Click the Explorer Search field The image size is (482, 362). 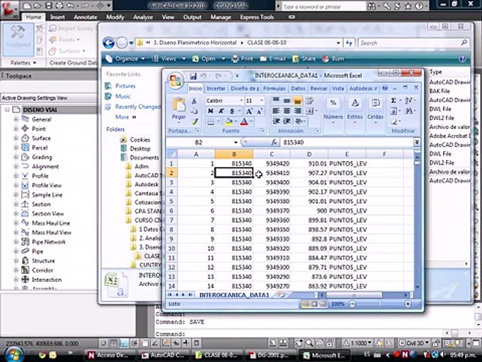[x=413, y=43]
